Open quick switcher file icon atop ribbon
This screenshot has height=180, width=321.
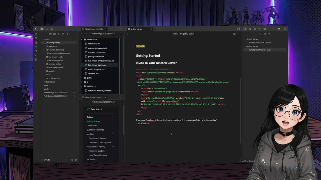coord(36,34)
